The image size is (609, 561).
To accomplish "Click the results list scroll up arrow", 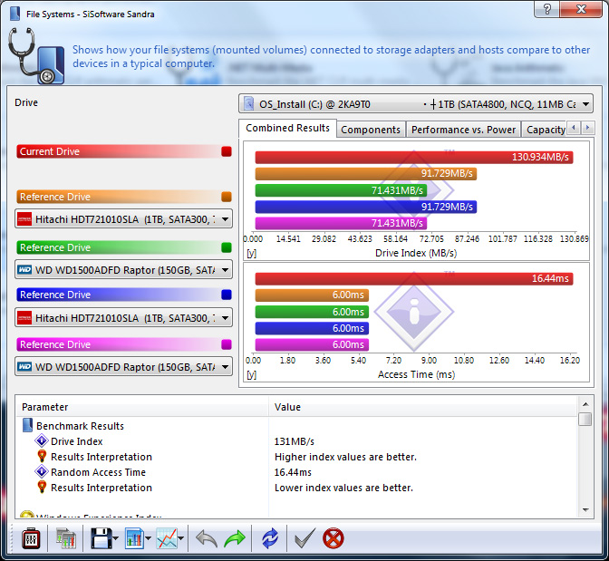I will (585, 404).
